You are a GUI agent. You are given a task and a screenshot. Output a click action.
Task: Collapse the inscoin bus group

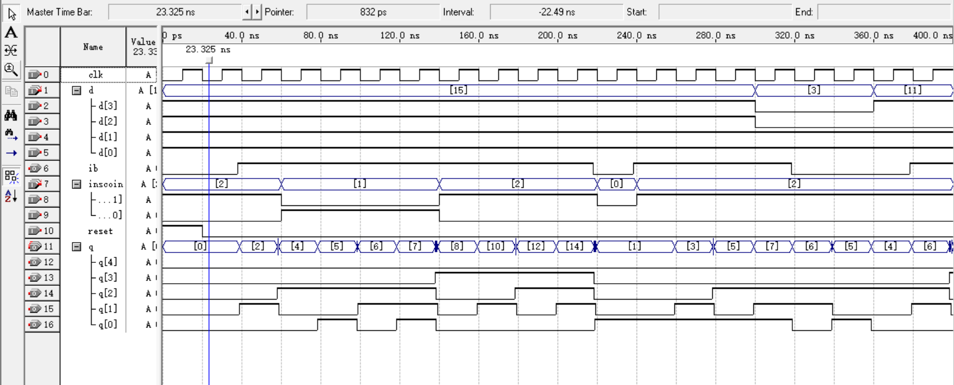[x=77, y=184]
